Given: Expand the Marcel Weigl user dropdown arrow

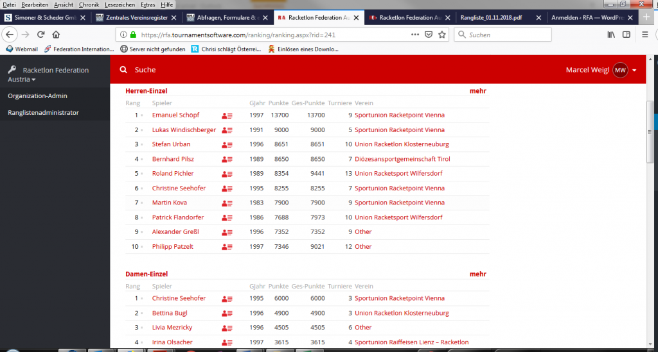Looking at the screenshot, I should click(x=634, y=71).
